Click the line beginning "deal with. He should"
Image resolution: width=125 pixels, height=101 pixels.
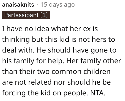click(59, 50)
